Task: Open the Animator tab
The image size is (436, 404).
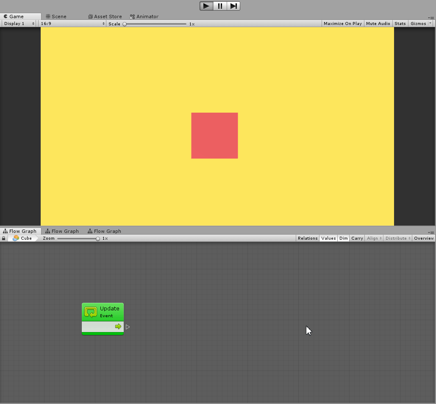Action: (147, 17)
